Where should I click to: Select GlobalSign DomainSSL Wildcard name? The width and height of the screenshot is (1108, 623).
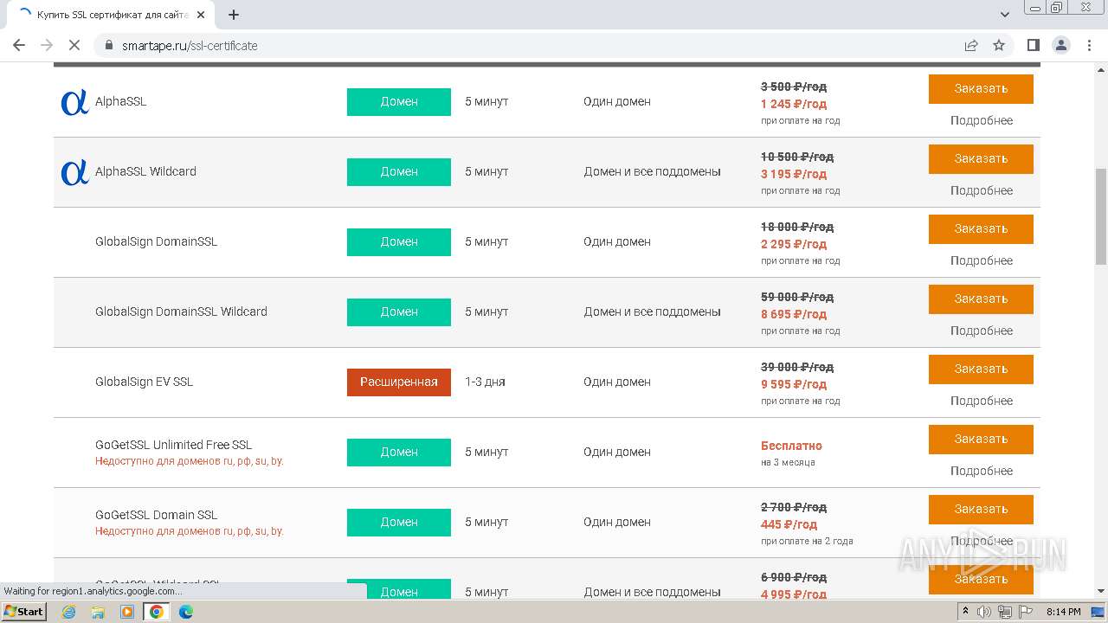click(181, 311)
